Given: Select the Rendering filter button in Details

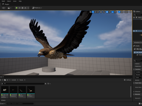Looking at the screenshot, I should [138, 66].
